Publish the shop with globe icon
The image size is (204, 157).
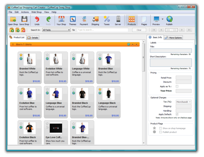point(169,19)
